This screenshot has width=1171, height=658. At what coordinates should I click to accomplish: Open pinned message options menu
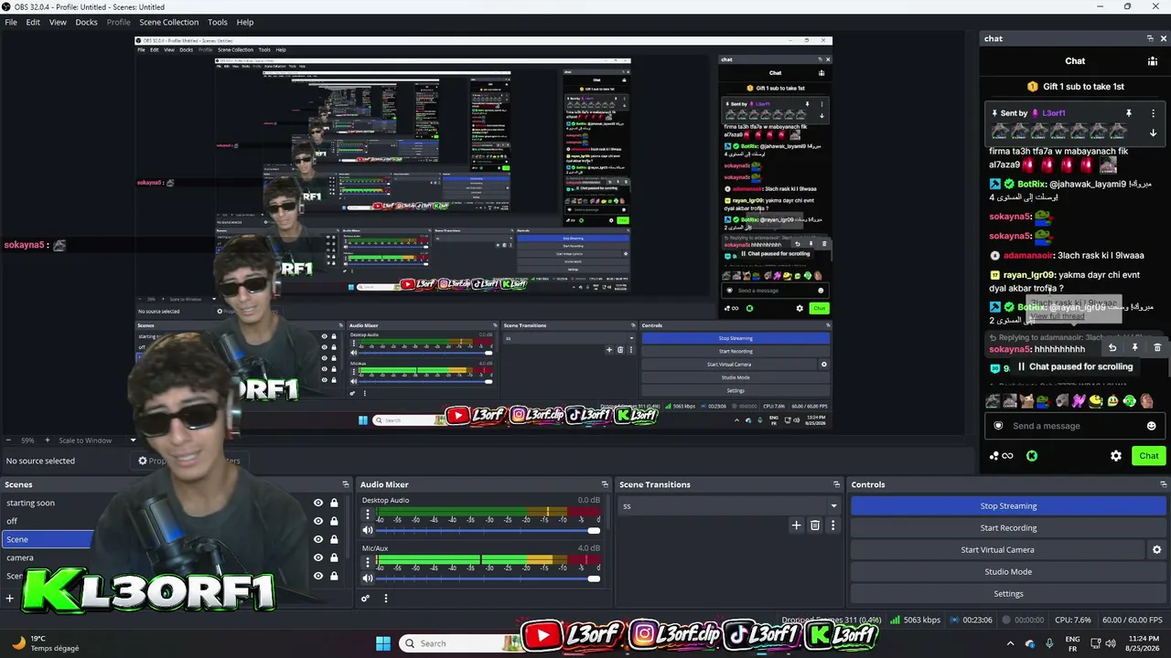click(x=1153, y=113)
